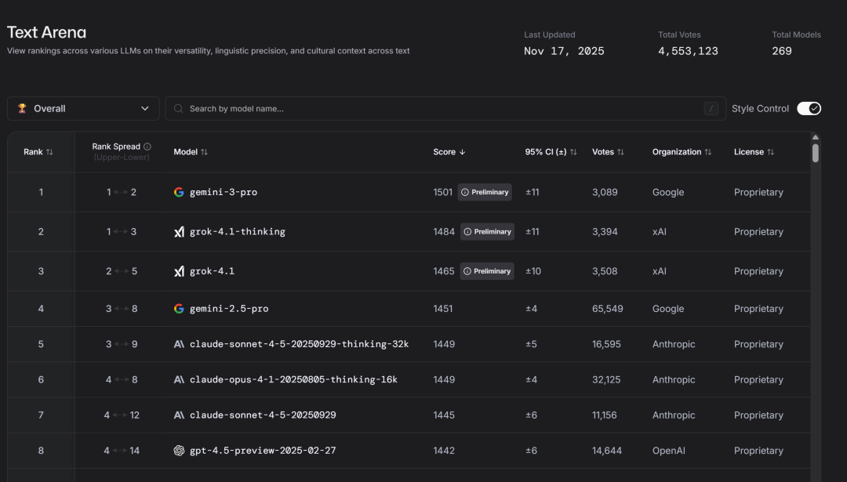Click the Model column header
Screen dimensions: 847x482
(x=191, y=152)
